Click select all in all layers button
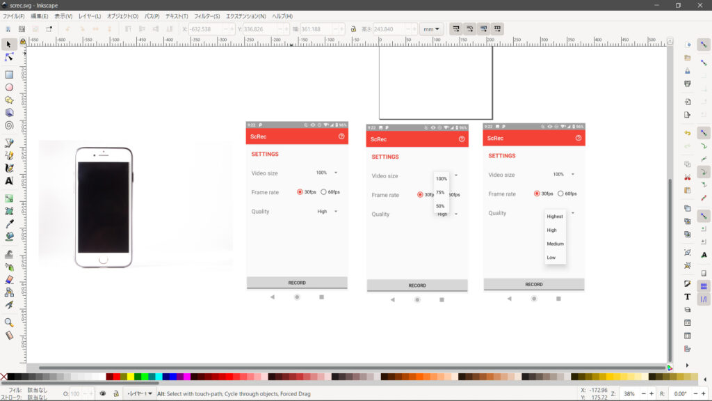712x401 pixels. [x=22, y=29]
